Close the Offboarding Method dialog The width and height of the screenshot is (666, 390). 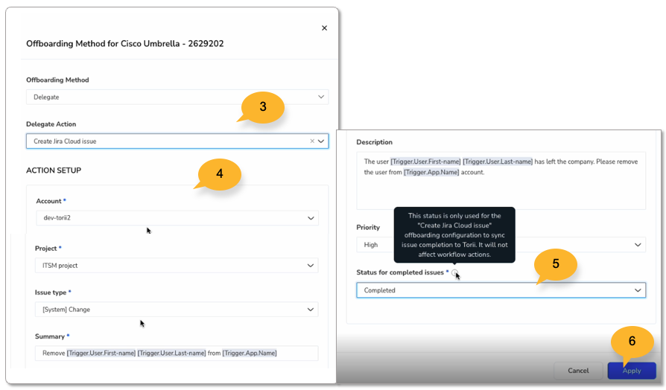(324, 28)
